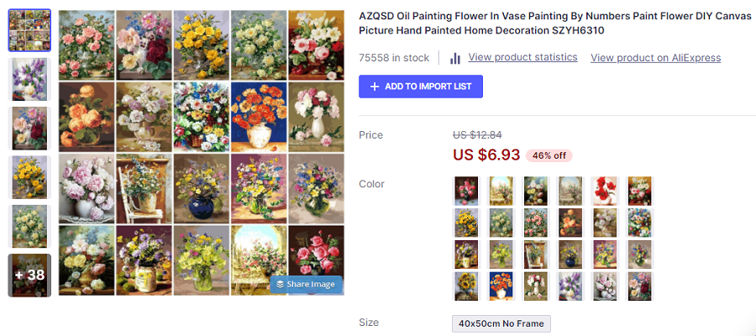This screenshot has width=756, height=336.
Task: Pick the purple lilac color swatch in bottom row
Action: pyautogui.click(x=570, y=286)
